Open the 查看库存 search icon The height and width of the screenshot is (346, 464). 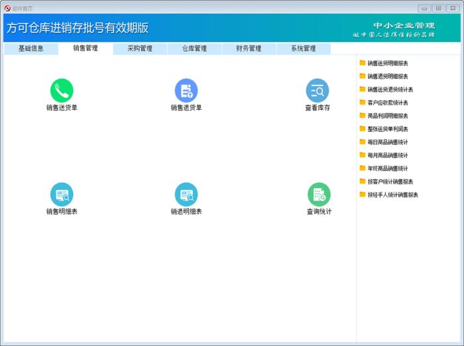(318, 91)
